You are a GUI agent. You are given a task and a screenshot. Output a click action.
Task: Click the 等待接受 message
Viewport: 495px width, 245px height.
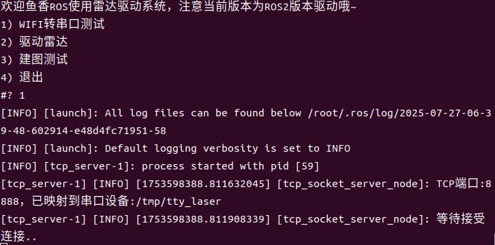pyautogui.click(x=461, y=219)
